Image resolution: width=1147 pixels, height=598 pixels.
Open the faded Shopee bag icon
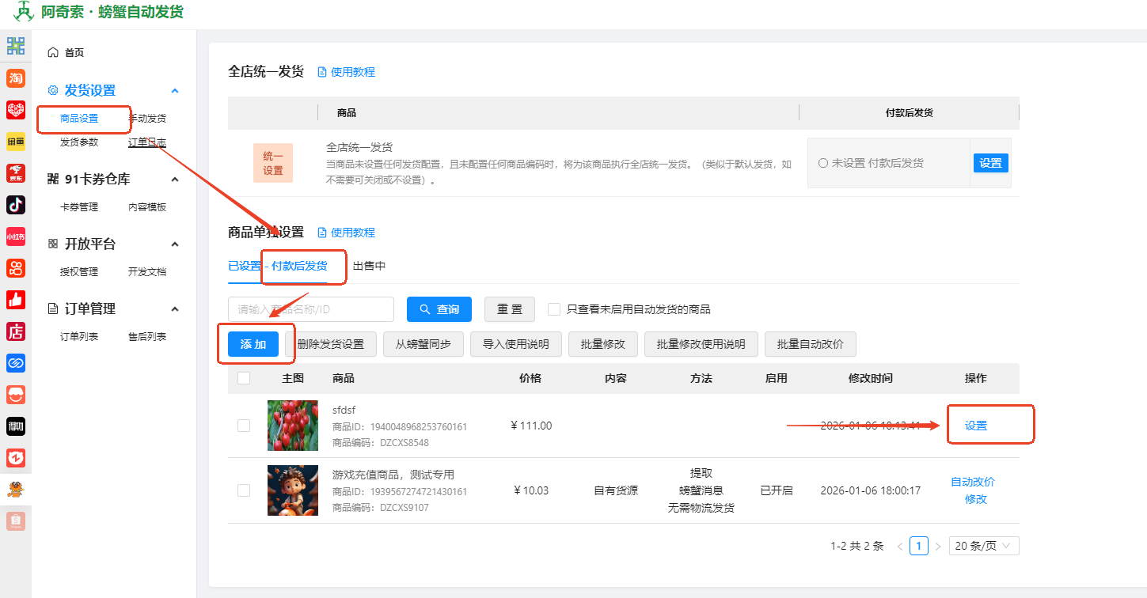[x=16, y=521]
